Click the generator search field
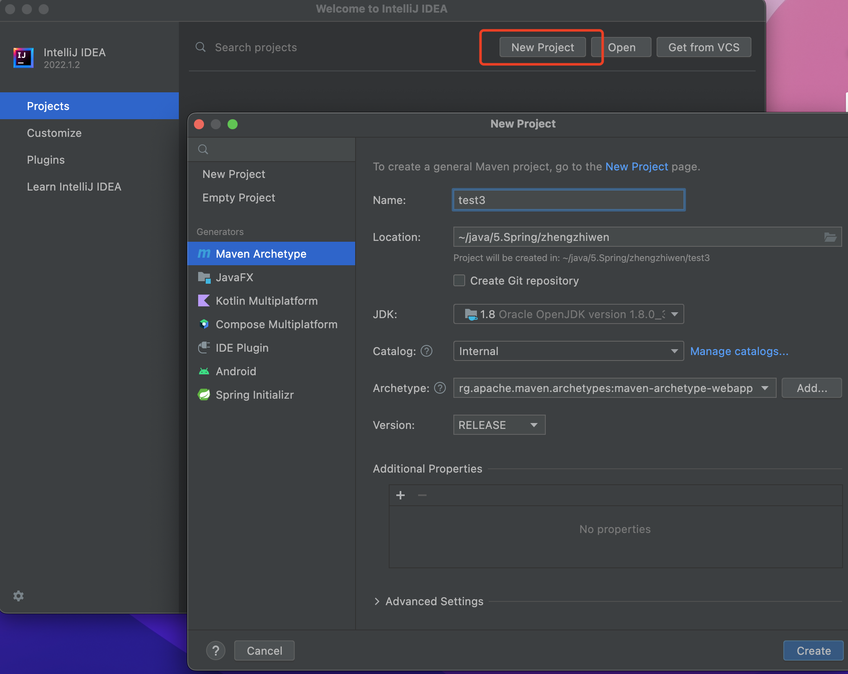 (271, 149)
